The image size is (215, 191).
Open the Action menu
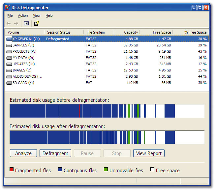(23, 15)
